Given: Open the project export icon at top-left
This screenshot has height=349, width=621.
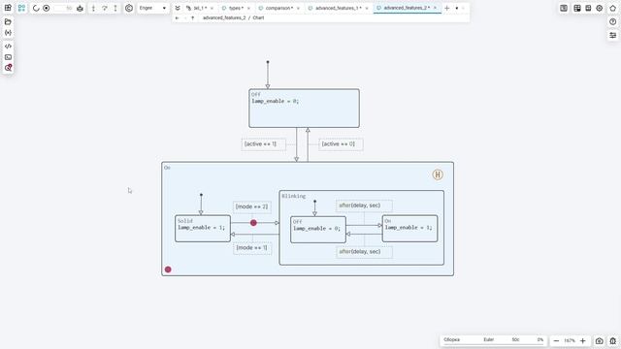Looking at the screenshot, I should coord(8,8).
